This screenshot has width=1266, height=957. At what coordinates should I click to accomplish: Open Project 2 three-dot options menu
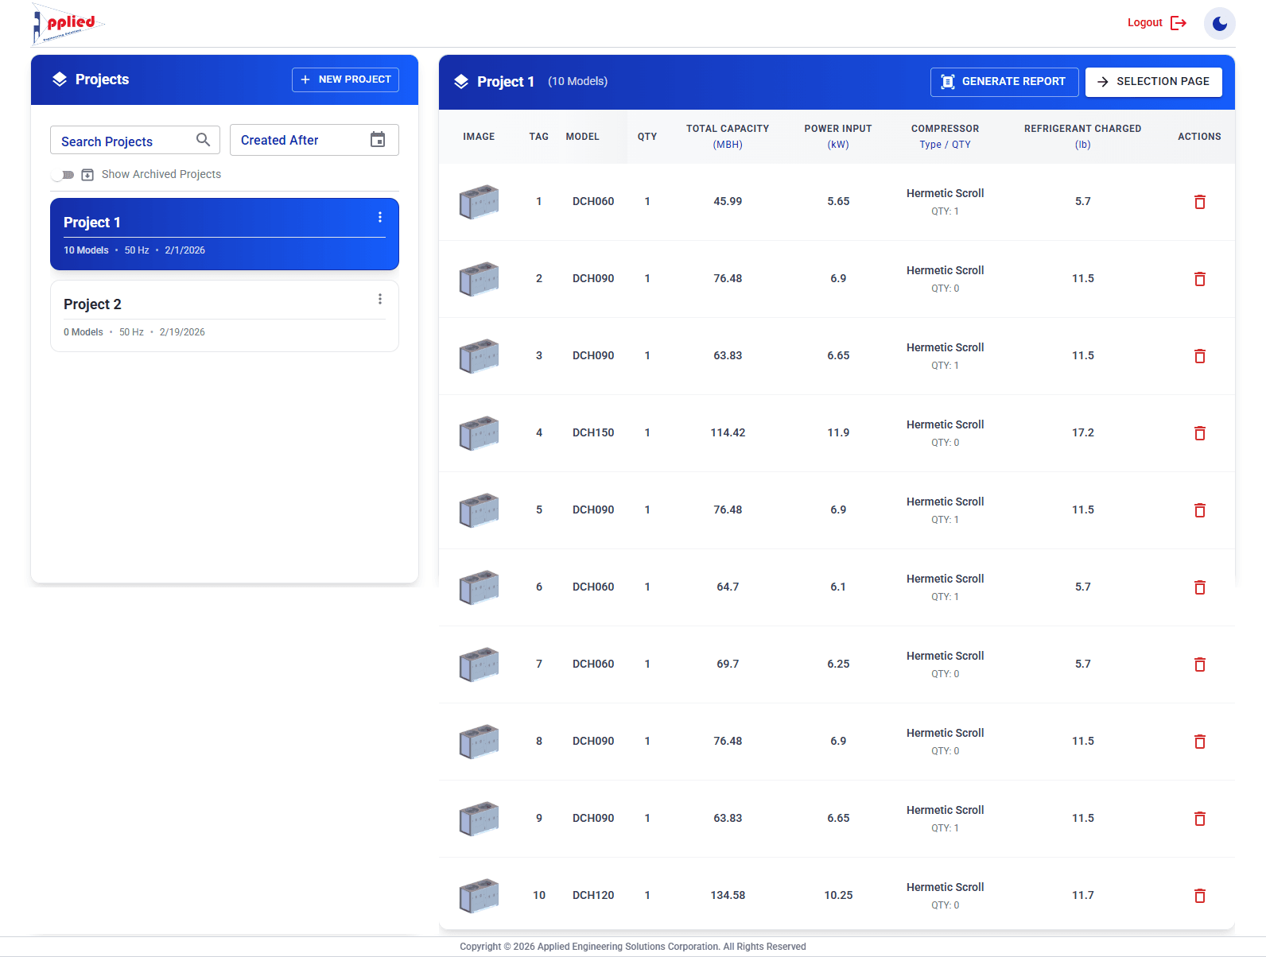[x=380, y=299]
